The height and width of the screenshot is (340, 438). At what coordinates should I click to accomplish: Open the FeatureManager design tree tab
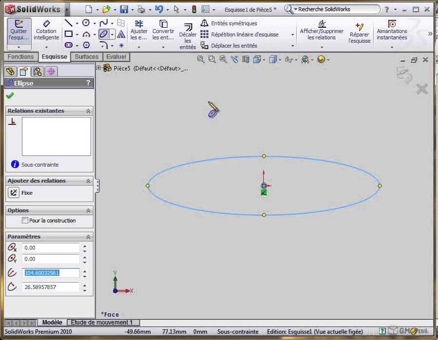tap(10, 71)
